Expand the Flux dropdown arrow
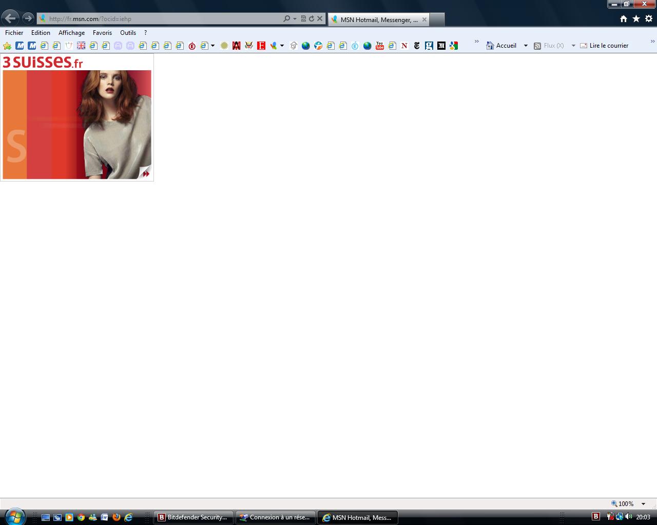Screen dimensions: 657x525 (573, 46)
